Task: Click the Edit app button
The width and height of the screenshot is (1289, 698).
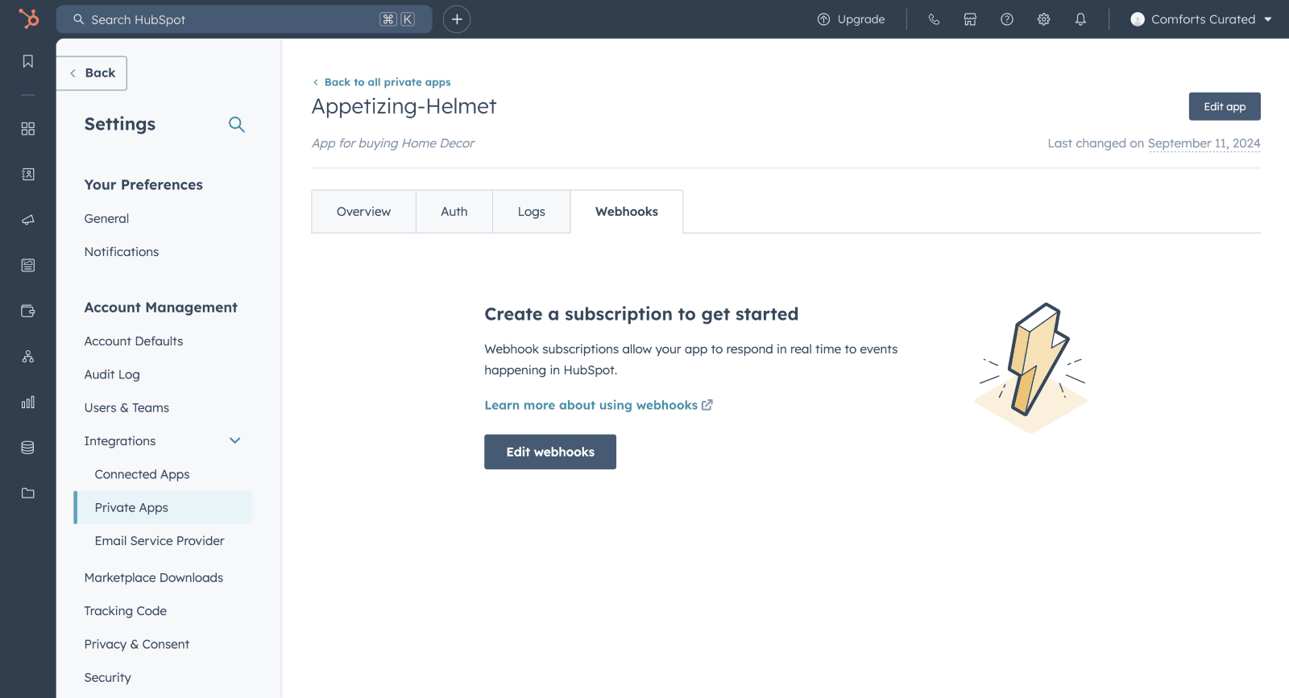Action: (x=1225, y=106)
